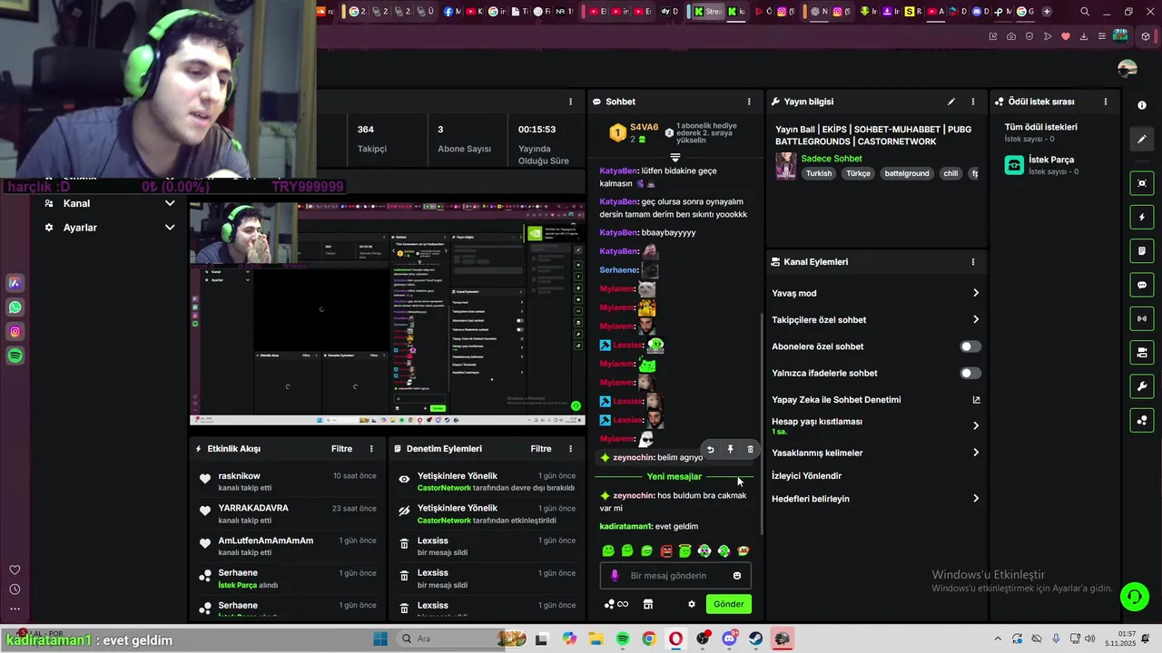This screenshot has height=653, width=1162.
Task: Click the Turkish tag chip
Action: coord(819,173)
